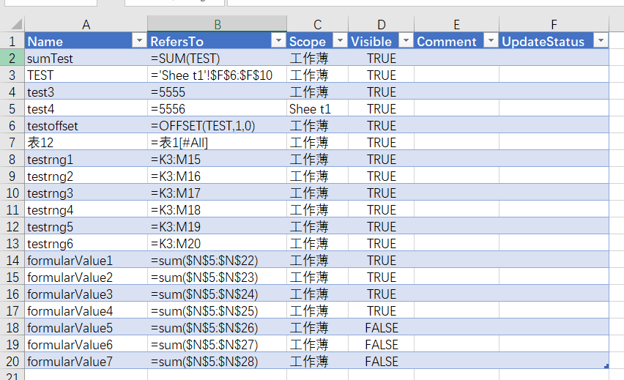
Task: Select the TRUE cell in sumTest row
Action: 382,58
